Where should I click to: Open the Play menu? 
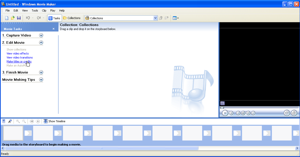click(x=53, y=10)
